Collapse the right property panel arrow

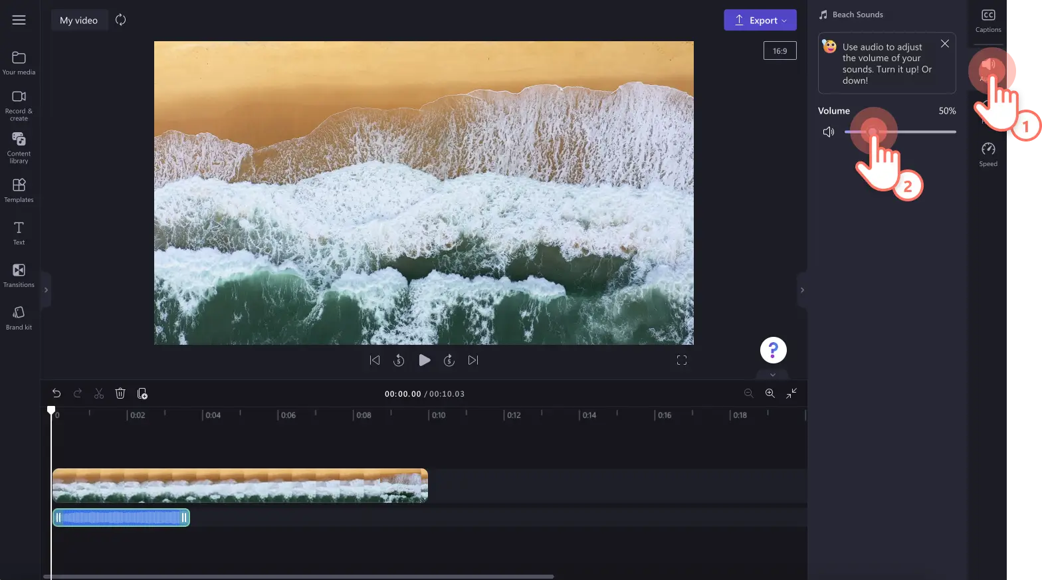coord(802,290)
